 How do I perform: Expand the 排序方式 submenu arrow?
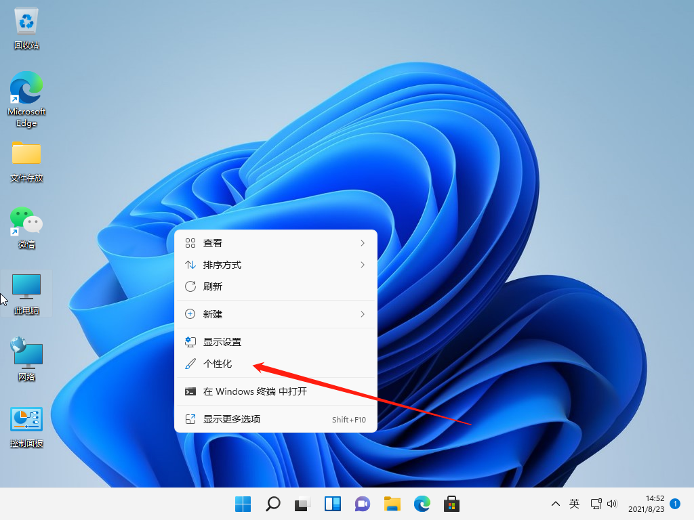click(363, 265)
